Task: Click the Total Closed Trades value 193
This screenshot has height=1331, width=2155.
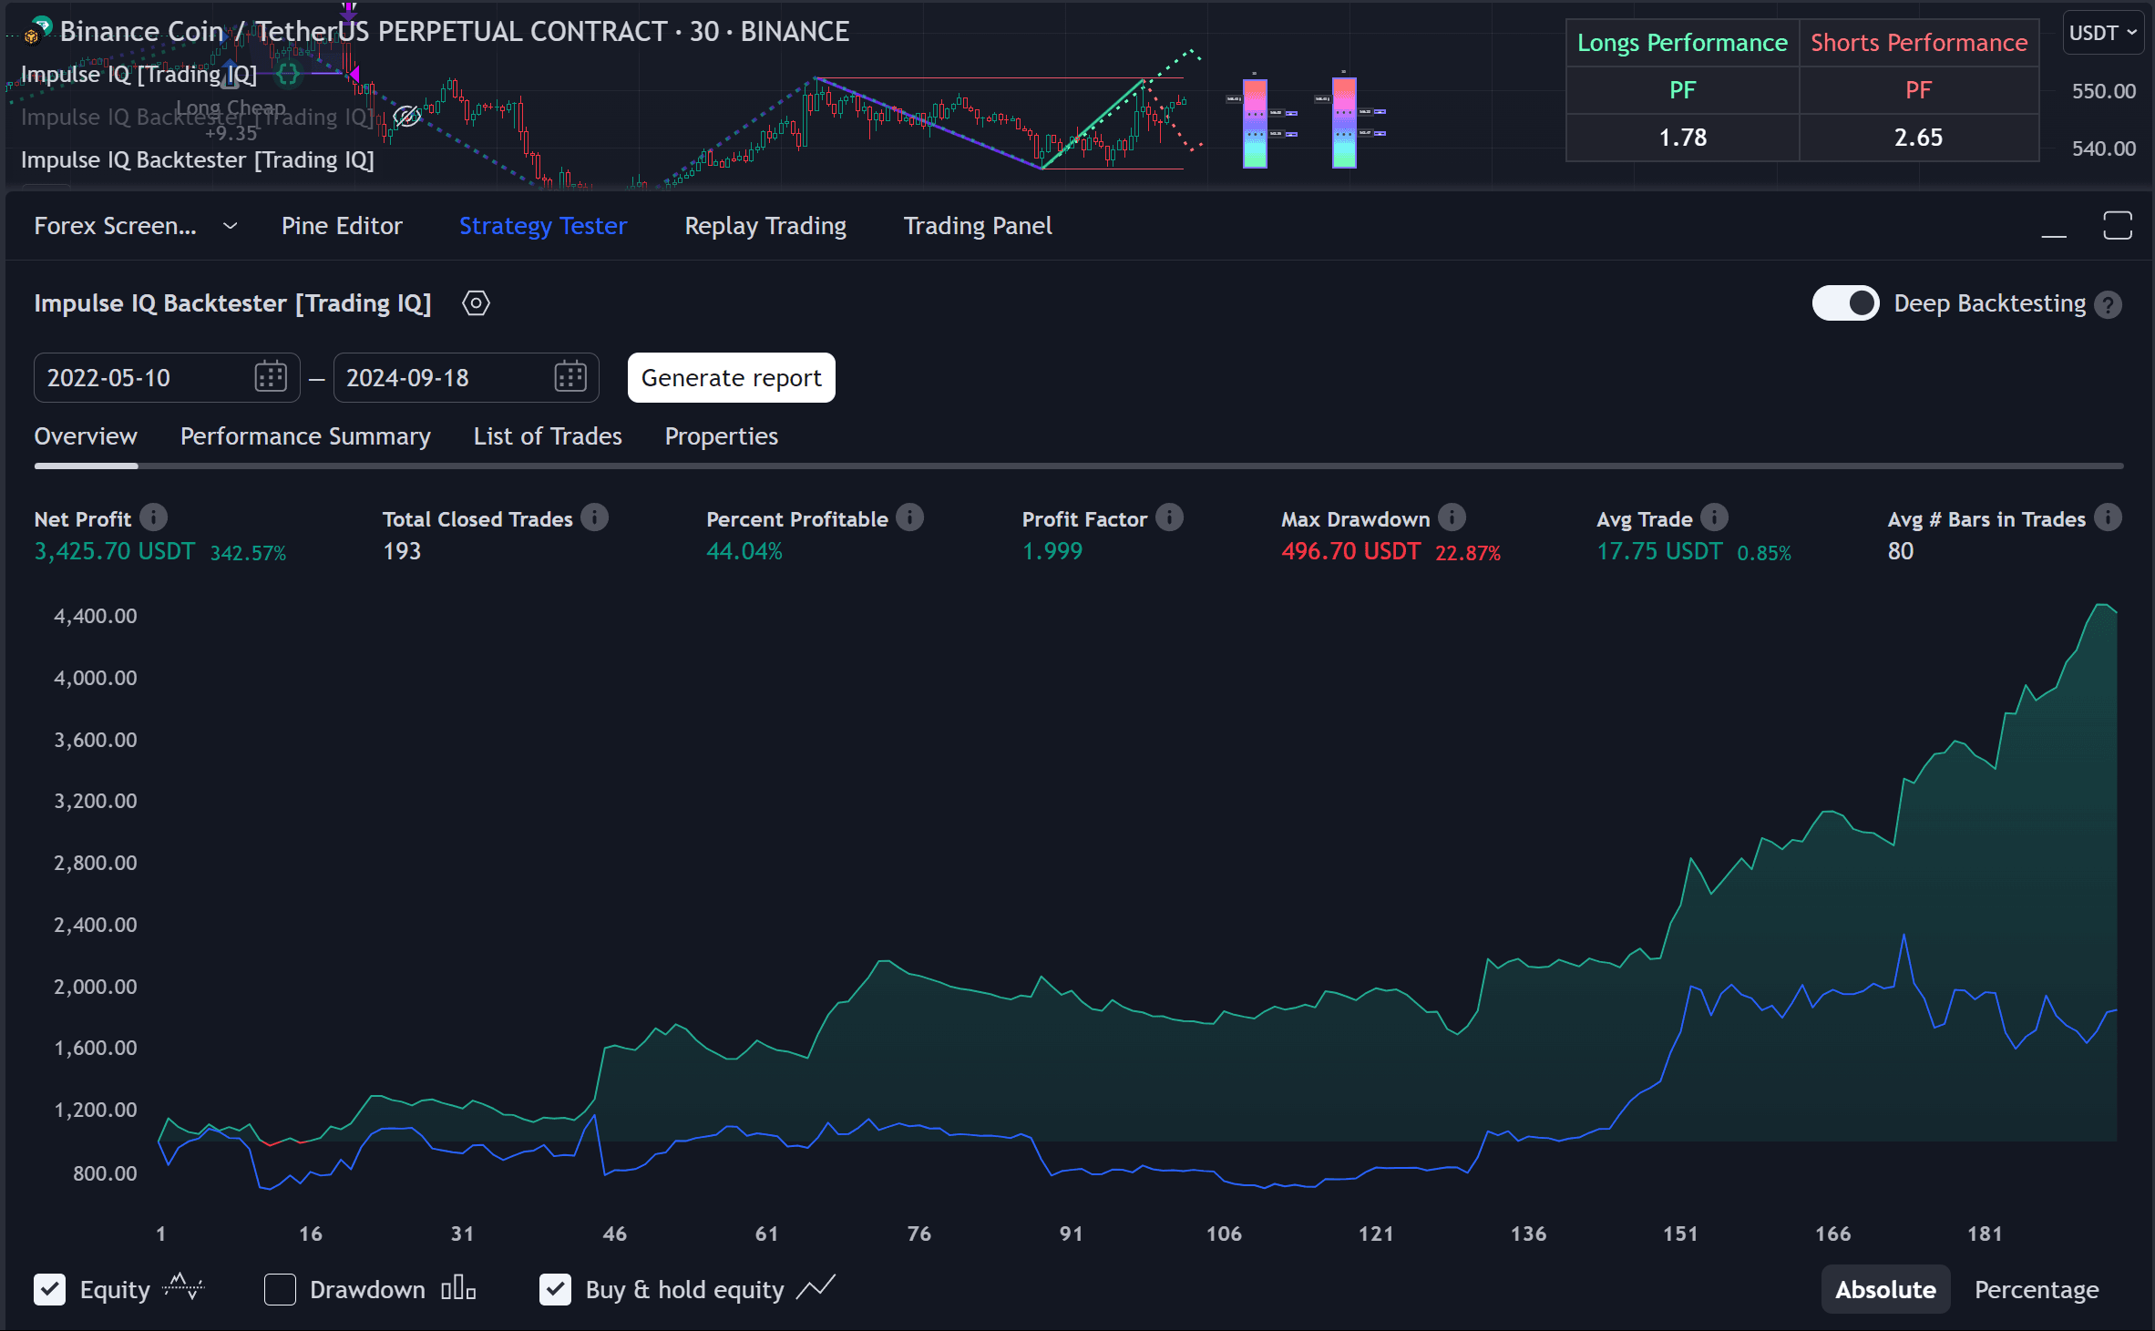Action: pyautogui.click(x=402, y=551)
